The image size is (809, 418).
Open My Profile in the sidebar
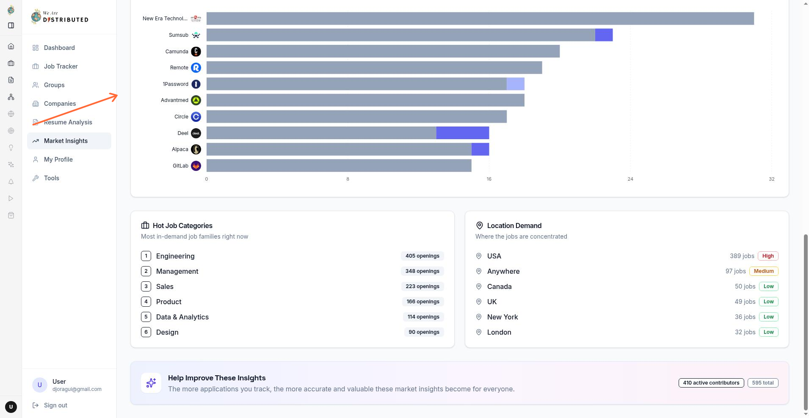(x=69, y=159)
